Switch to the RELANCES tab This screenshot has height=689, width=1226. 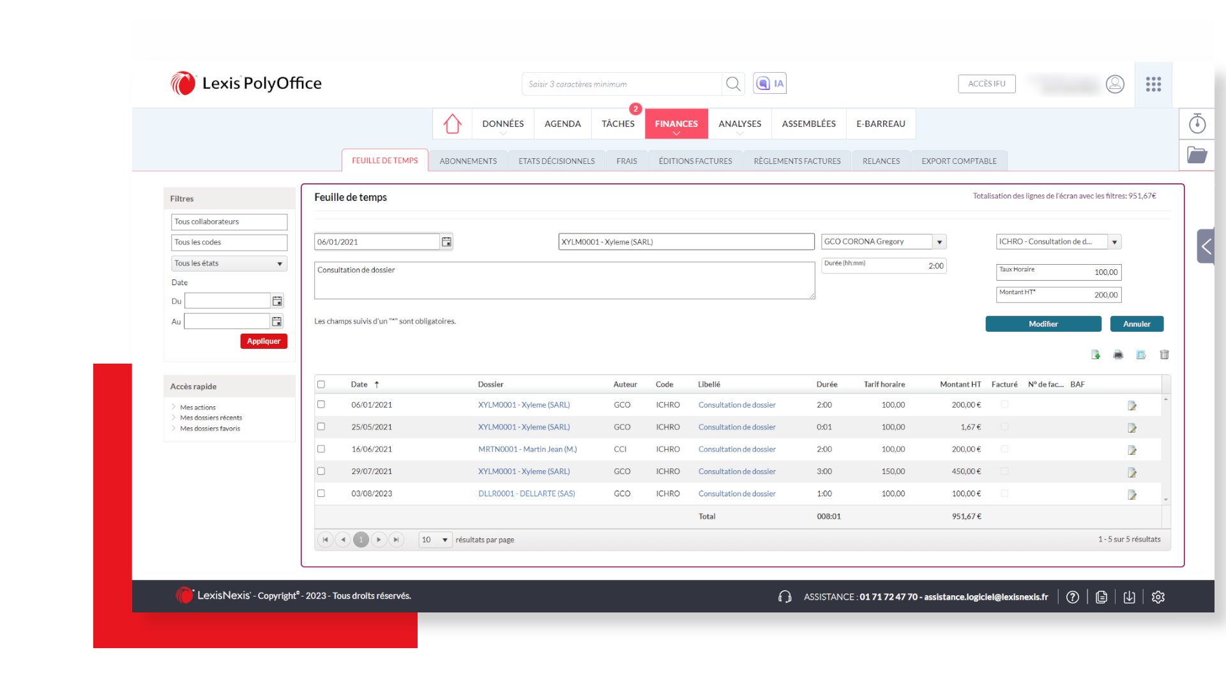881,161
